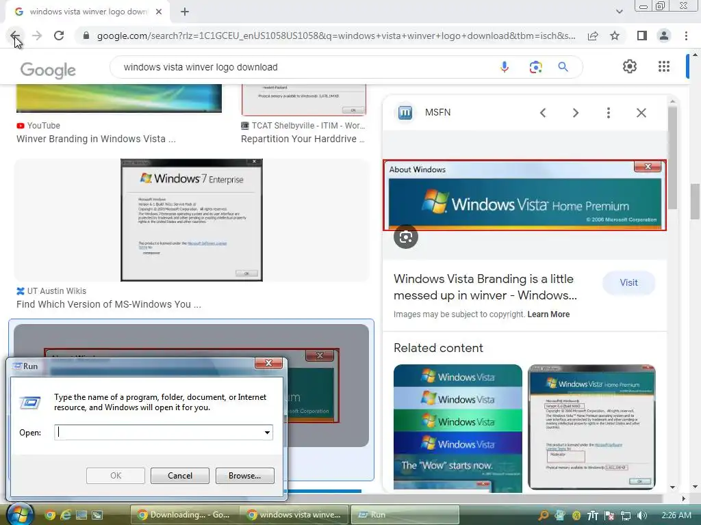Close the Run dialog

[268, 363]
